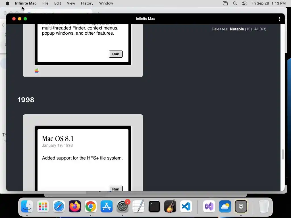
Task: Open the Window menu
Action: click(106, 3)
